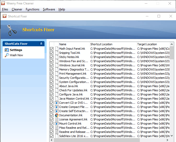Click the document icon beside License Agreement.lnk
This screenshot has height=142, width=176.
coord(57,119)
